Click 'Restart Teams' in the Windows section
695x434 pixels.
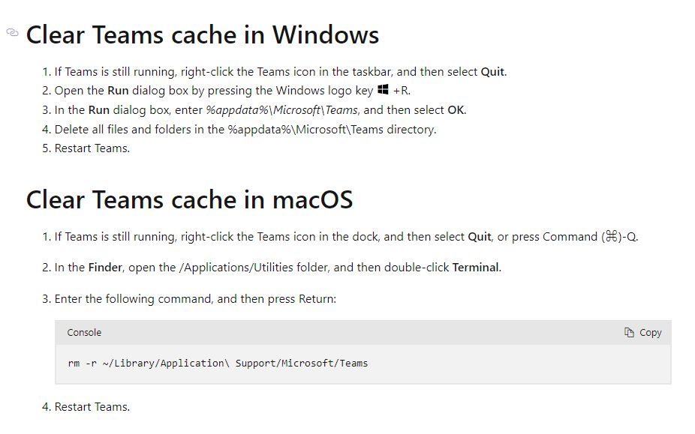(x=92, y=148)
